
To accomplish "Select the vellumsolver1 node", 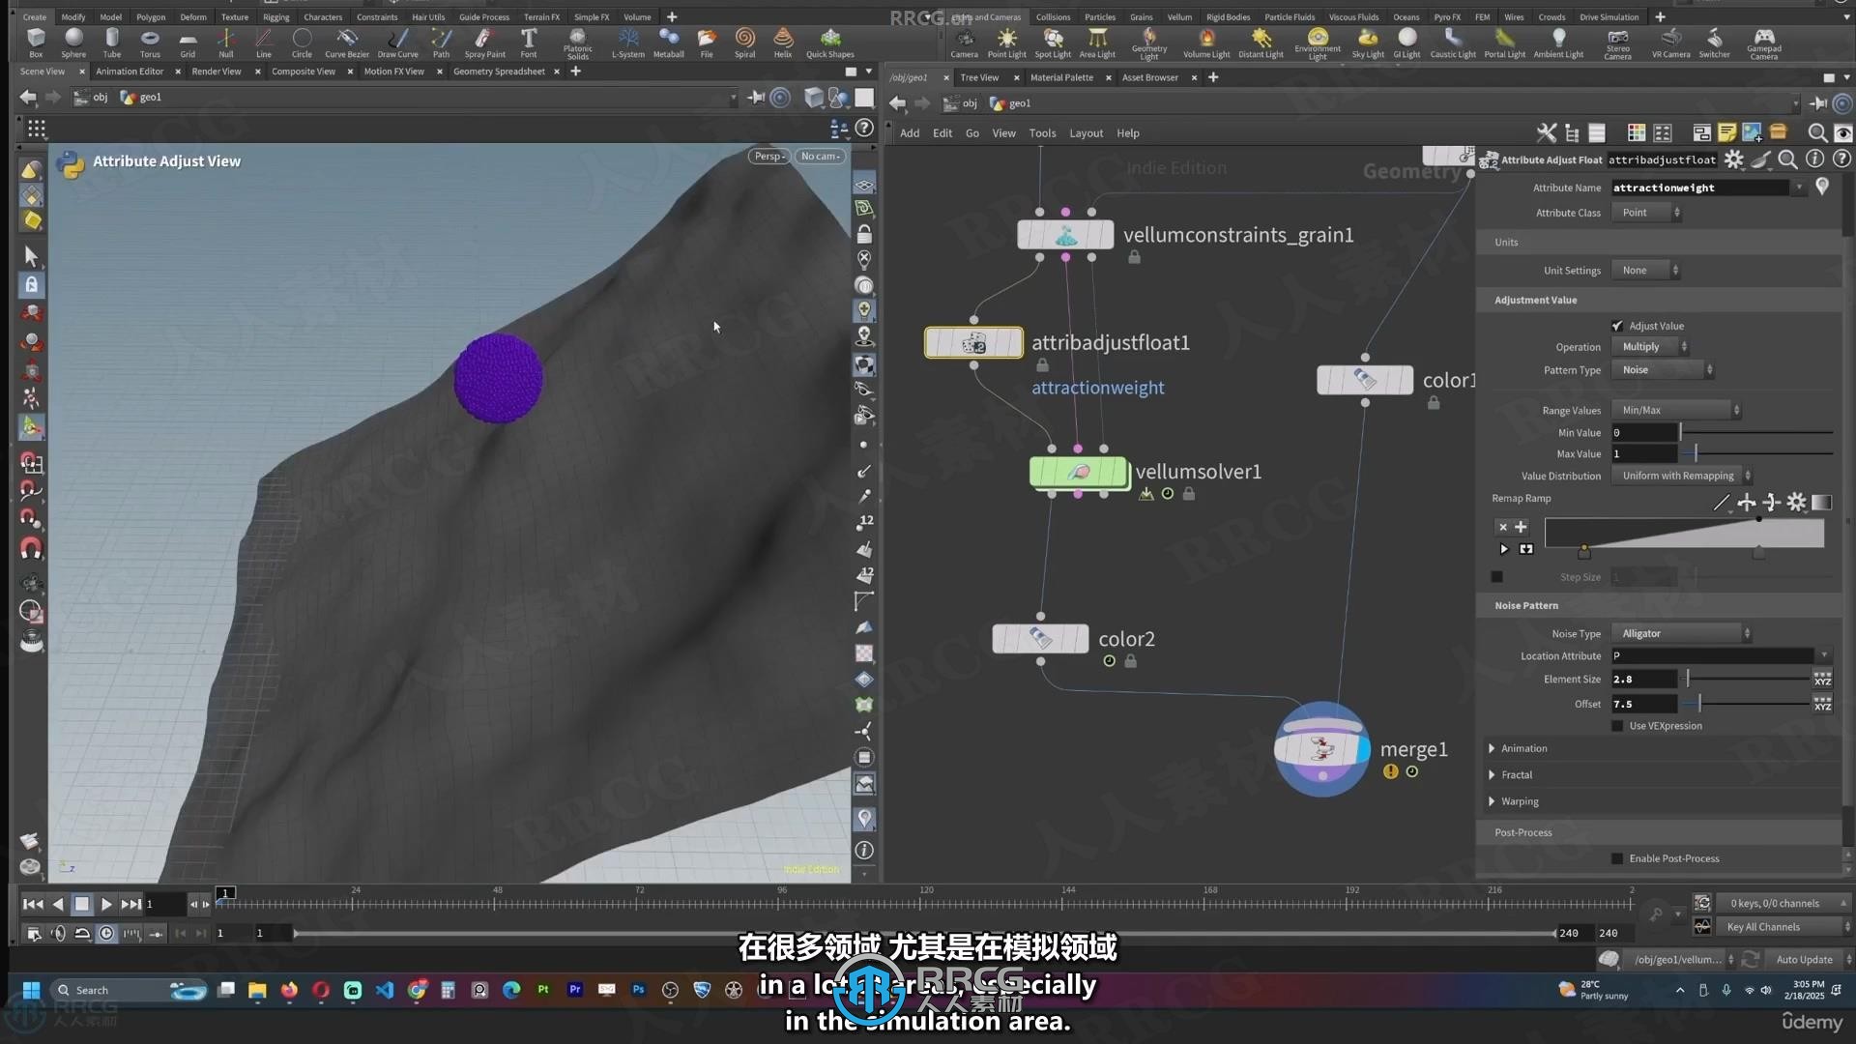I will pyautogui.click(x=1079, y=472).
